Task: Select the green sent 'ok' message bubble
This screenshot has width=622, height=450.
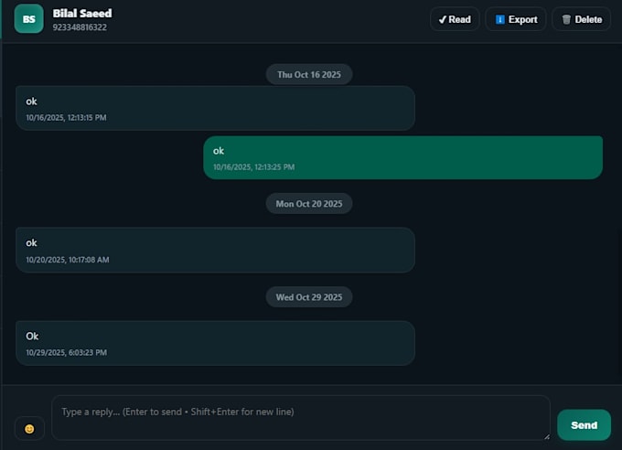Action: (x=403, y=157)
